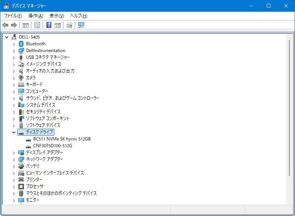This screenshot has height=216, width=295.
Task: Expand the ソフトウェア コンポーネント category
Action: (14, 119)
